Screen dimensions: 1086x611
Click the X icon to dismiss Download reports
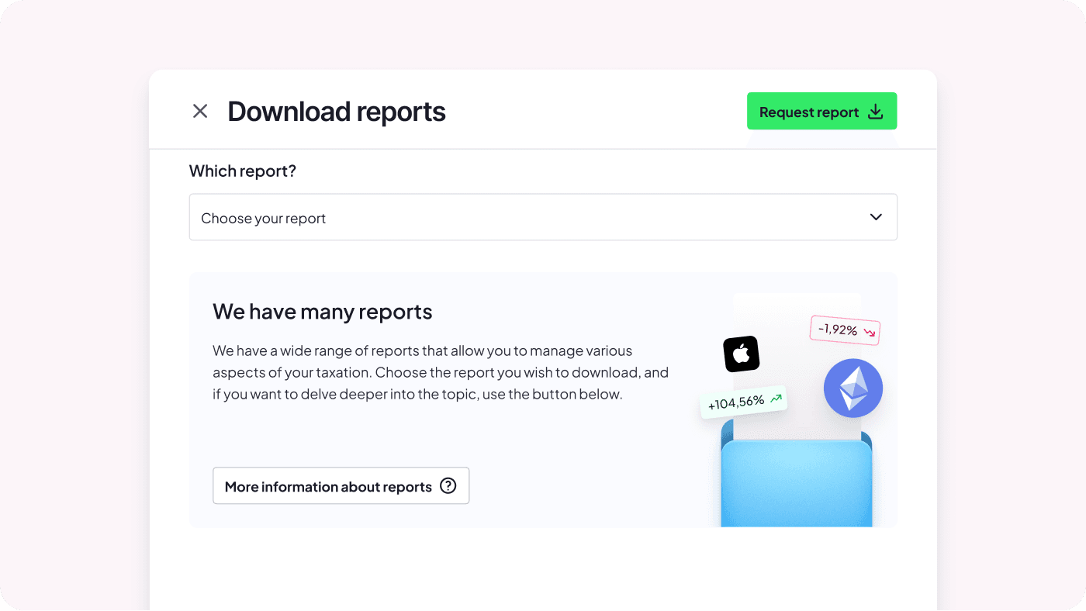pos(199,111)
